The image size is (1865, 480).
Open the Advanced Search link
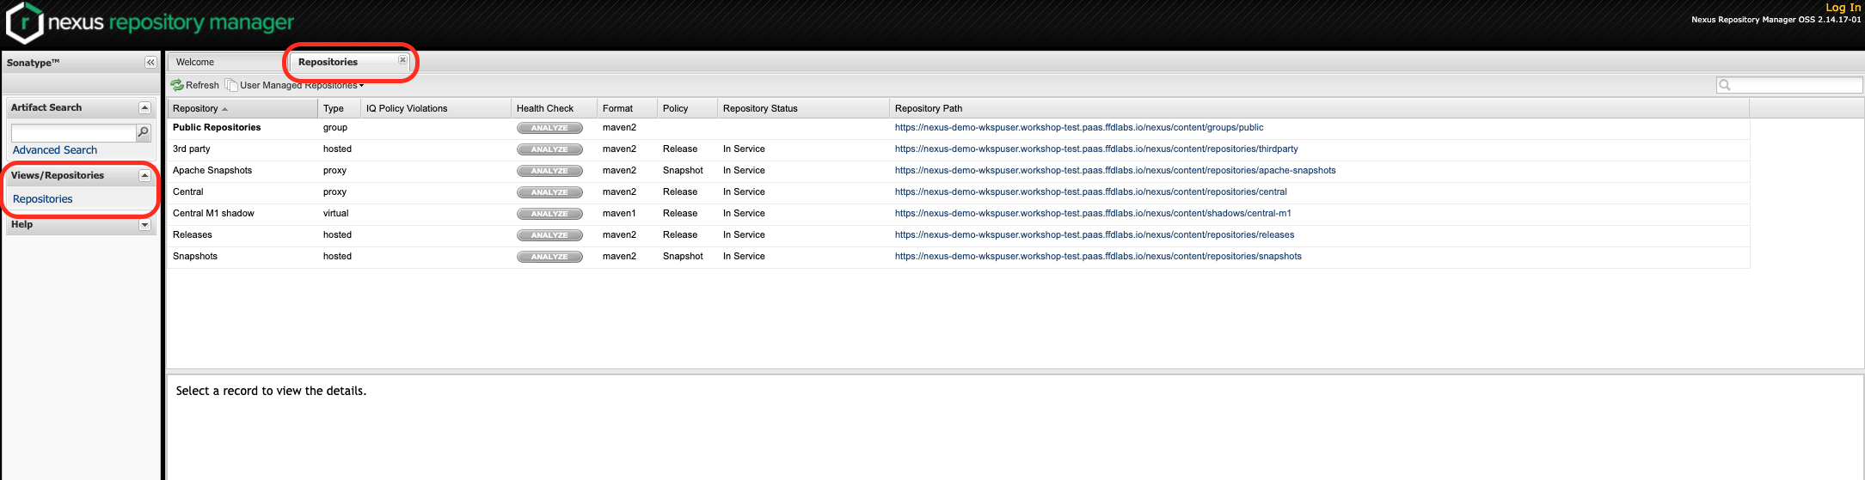pyautogui.click(x=55, y=150)
